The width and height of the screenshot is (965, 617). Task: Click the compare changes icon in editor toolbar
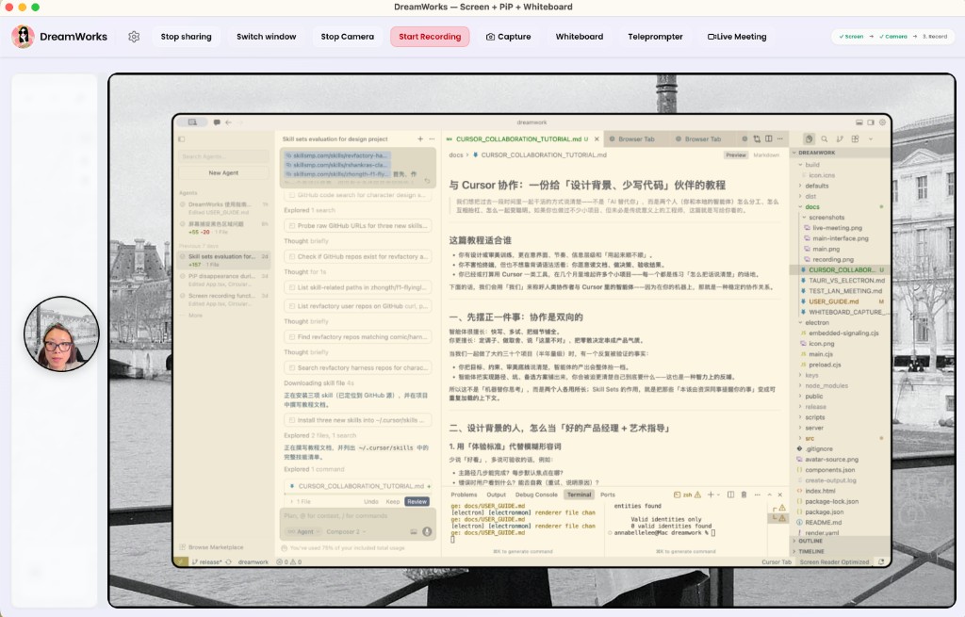tap(757, 139)
